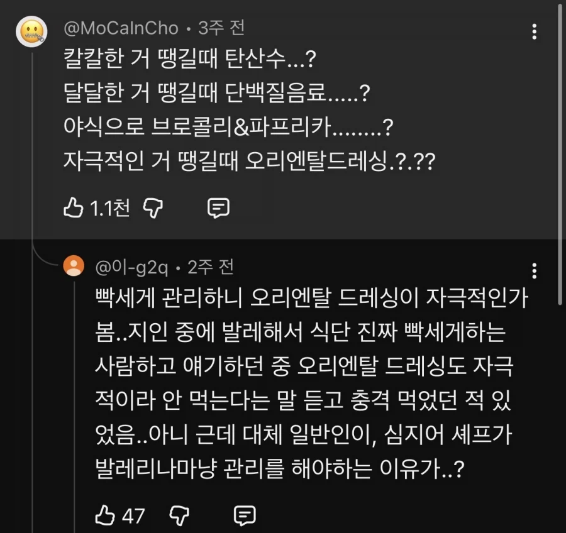The height and width of the screenshot is (533, 566).
Task: Open the reply icon under @MoCaInCho's comment
Action: [x=218, y=207]
